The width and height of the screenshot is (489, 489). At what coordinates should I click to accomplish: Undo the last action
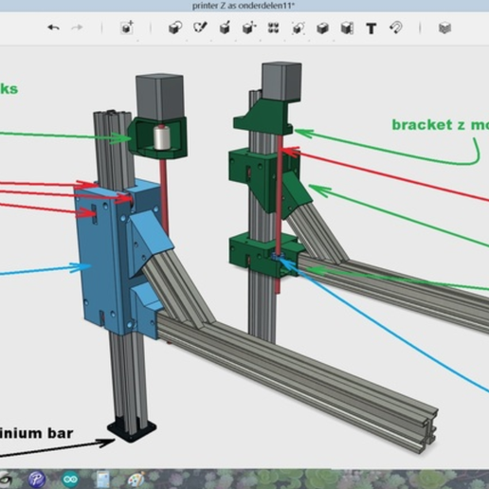coord(54,27)
